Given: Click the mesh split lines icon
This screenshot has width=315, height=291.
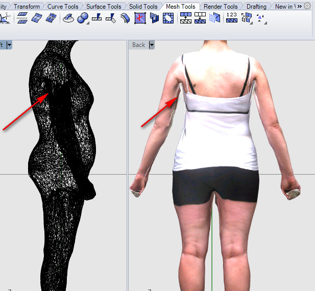Looking at the screenshot, I should tap(22, 18).
